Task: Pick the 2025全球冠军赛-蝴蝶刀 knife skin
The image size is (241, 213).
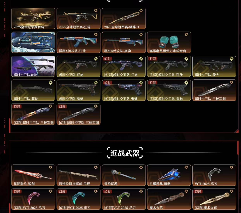Action: pyautogui.click(x=124, y=19)
